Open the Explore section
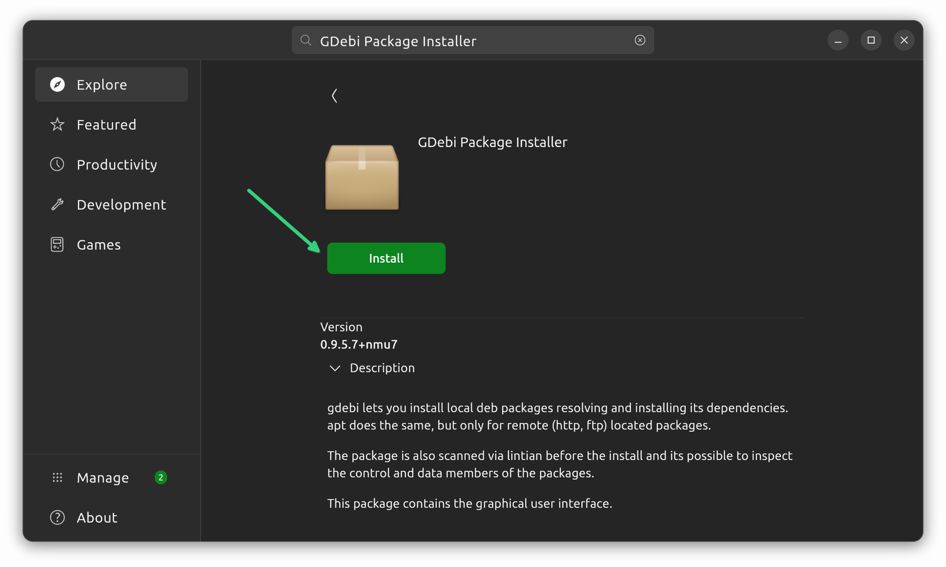Image resolution: width=946 pixels, height=567 pixels. [101, 84]
